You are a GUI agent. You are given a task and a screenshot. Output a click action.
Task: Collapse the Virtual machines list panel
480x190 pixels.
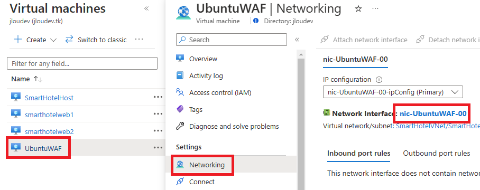[146, 8]
